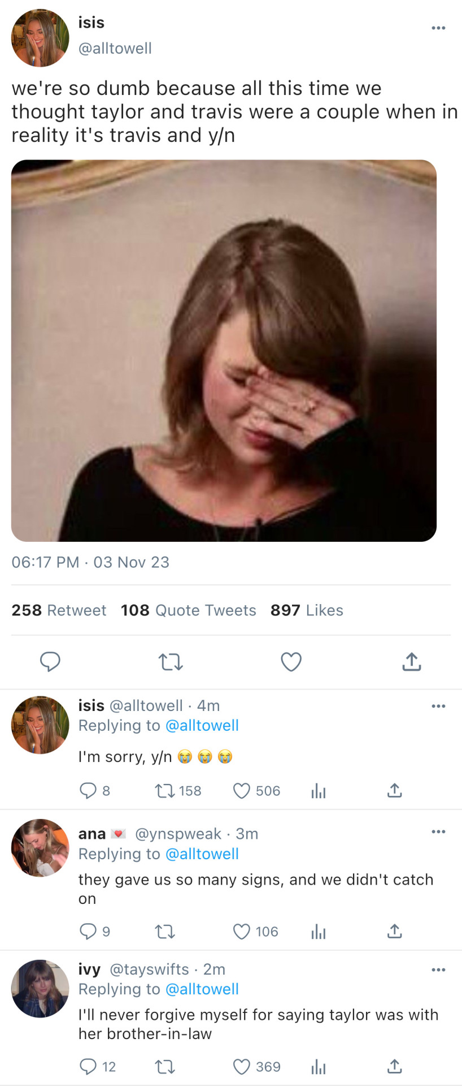Open ivy's profile picture
462x1086 pixels.
40,989
